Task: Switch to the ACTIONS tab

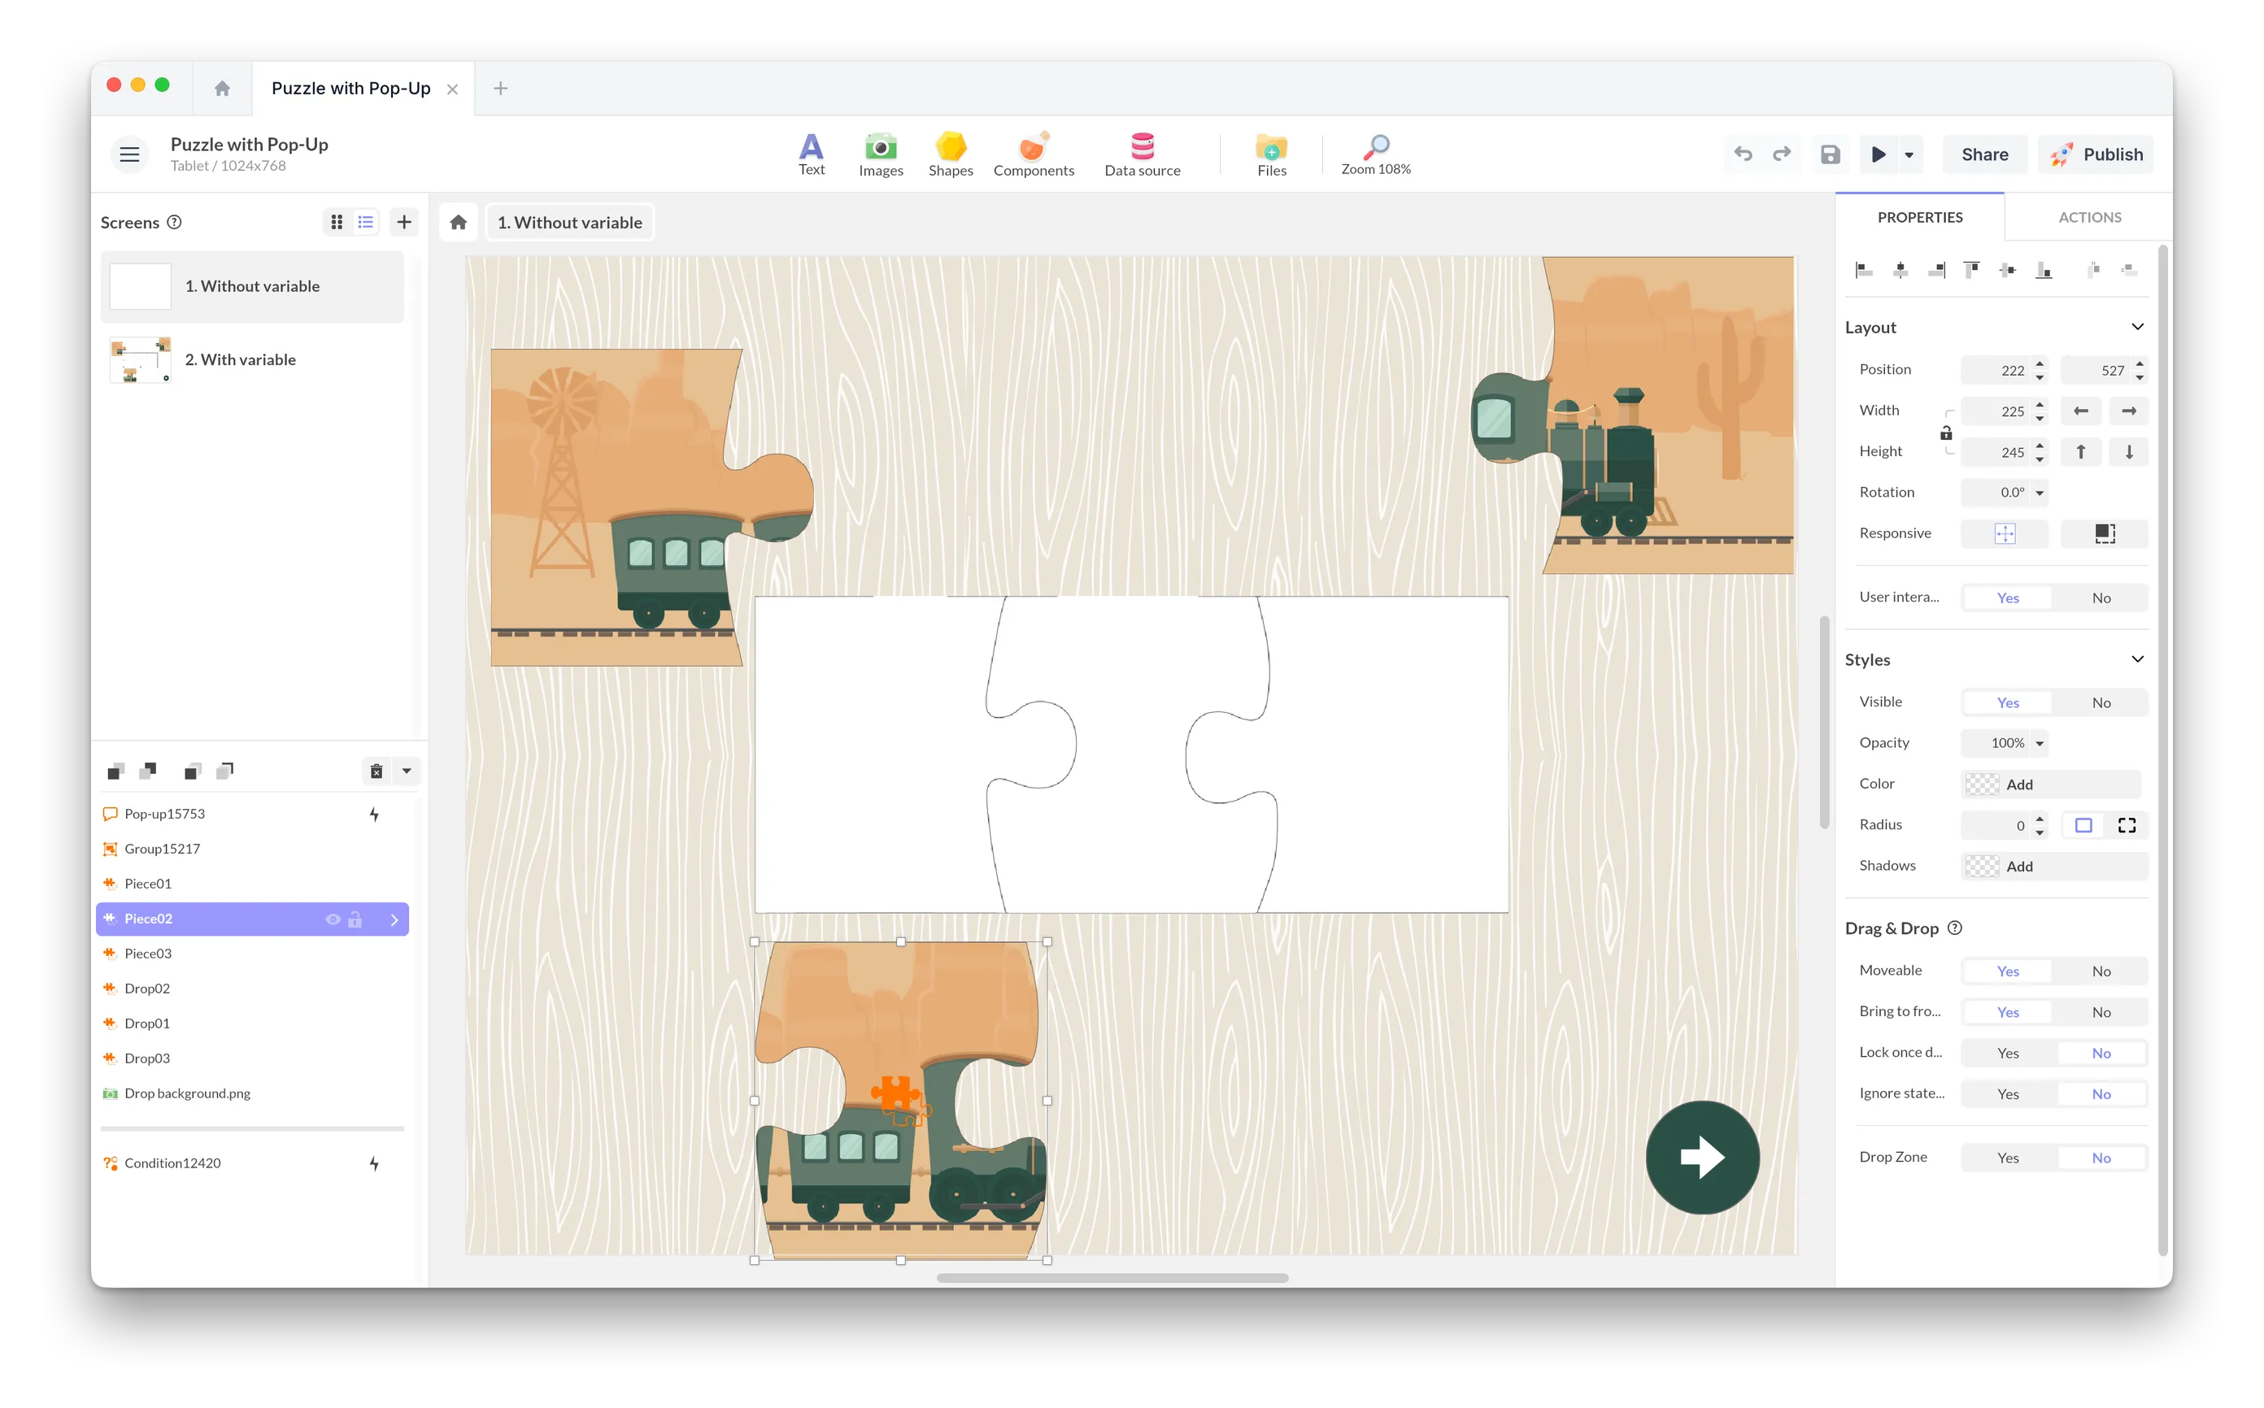Action: [x=2089, y=217]
